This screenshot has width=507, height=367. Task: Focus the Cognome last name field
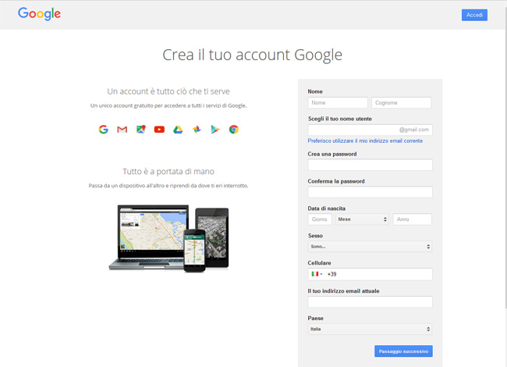(x=401, y=102)
